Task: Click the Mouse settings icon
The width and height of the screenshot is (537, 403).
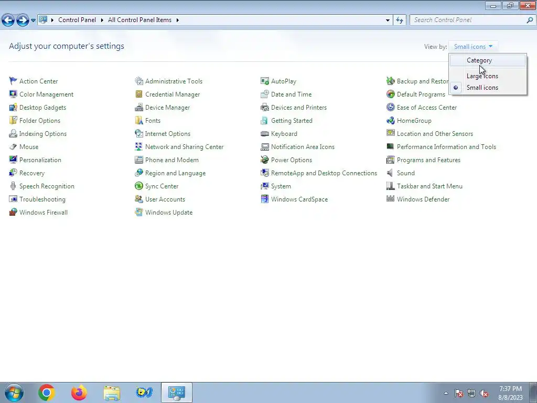Action: (x=13, y=147)
